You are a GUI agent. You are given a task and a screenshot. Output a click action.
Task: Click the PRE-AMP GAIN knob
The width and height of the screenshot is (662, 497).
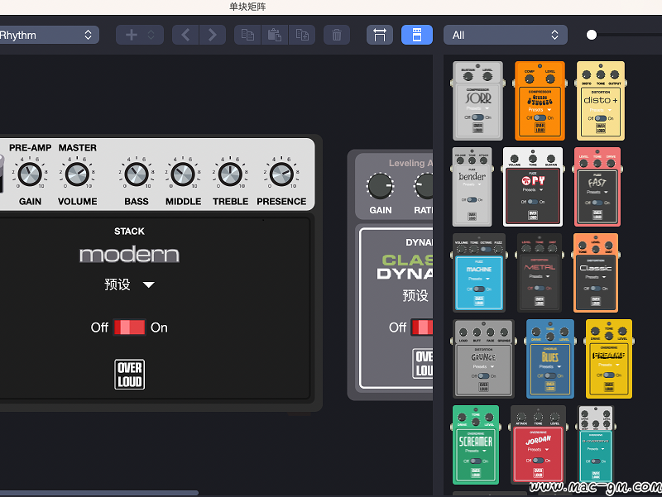tap(30, 174)
